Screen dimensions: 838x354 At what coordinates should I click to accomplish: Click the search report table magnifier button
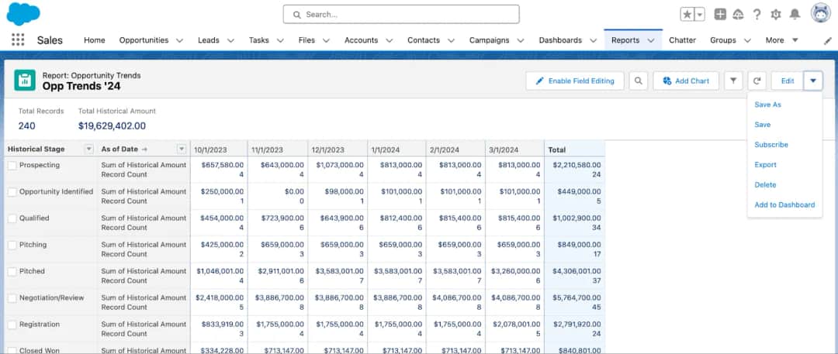tap(638, 81)
